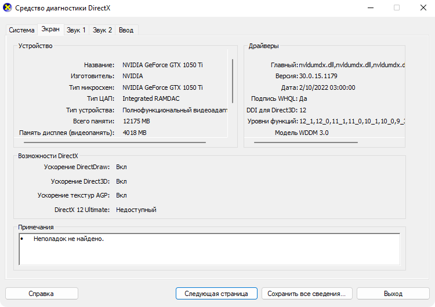Click the Следующая страница button
The image size is (435, 307).
tap(216, 294)
